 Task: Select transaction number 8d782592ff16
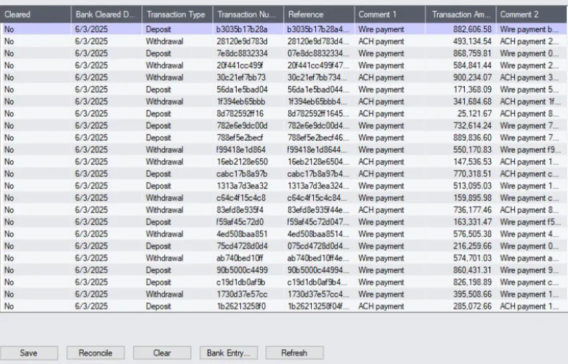[x=240, y=114]
